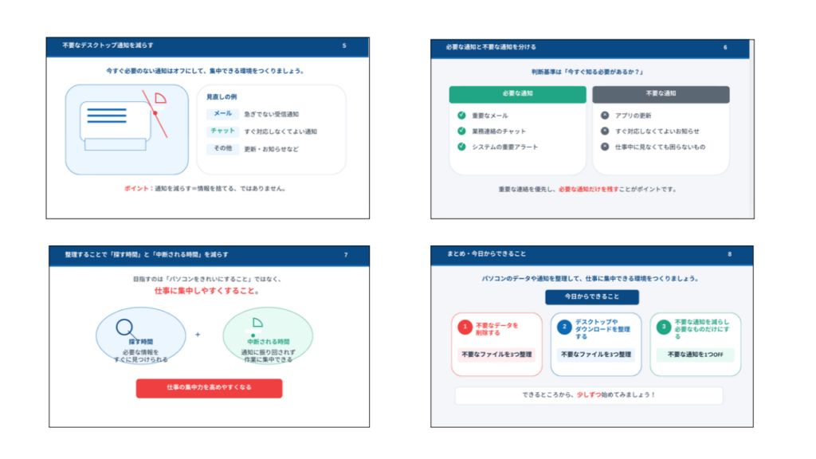Click the title 整理することで「探す時間」と「中断される時間」を減らす

click(x=147, y=254)
